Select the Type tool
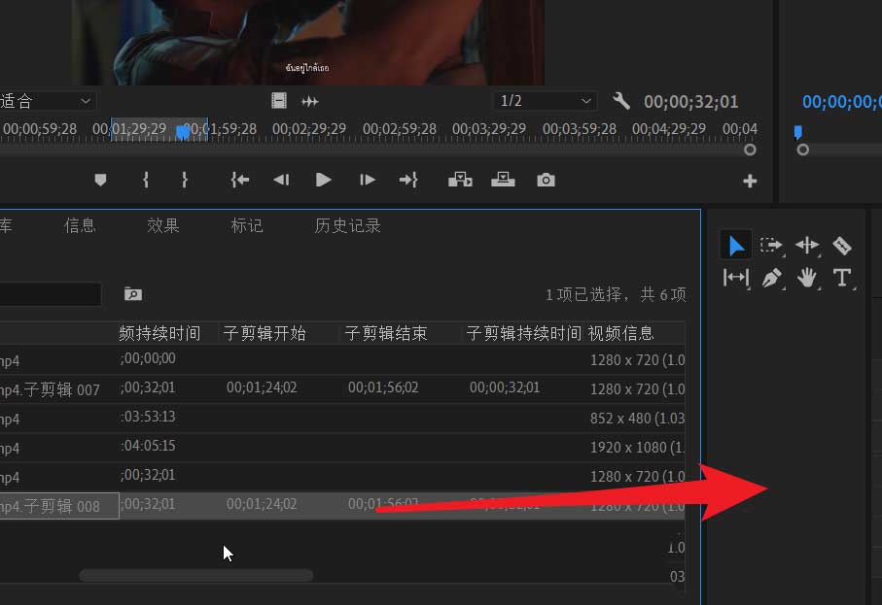 pyautogui.click(x=842, y=278)
